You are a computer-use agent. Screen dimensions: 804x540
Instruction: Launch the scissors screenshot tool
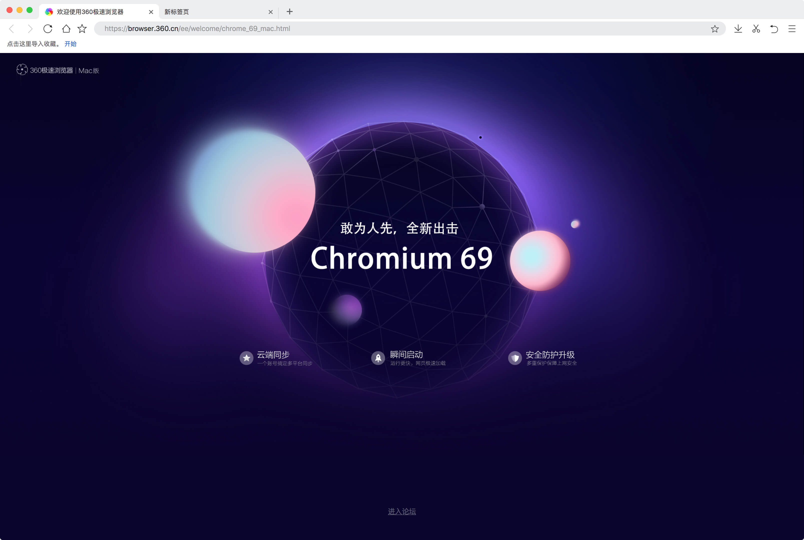pyautogui.click(x=756, y=28)
